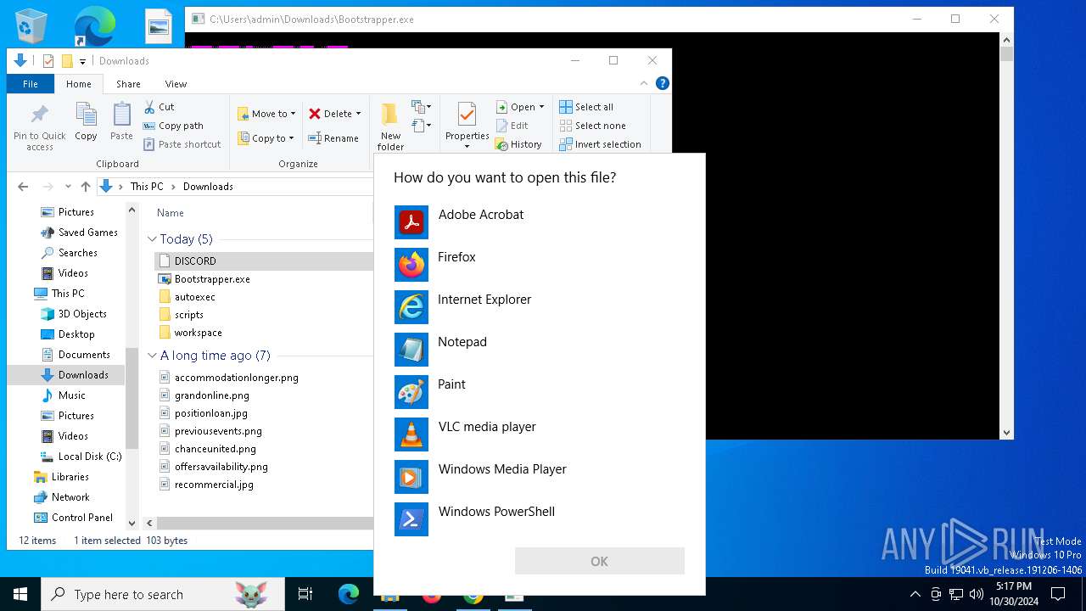This screenshot has width=1086, height=611.
Task: Choose VLC media player
Action: click(540, 434)
